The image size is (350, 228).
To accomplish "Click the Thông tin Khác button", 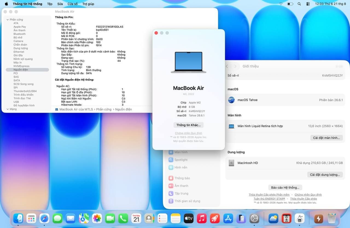I will 188,125.
